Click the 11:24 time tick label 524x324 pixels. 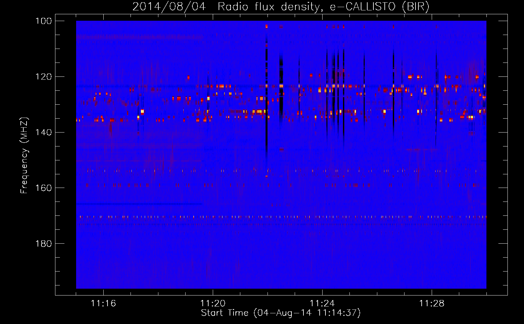(x=322, y=303)
